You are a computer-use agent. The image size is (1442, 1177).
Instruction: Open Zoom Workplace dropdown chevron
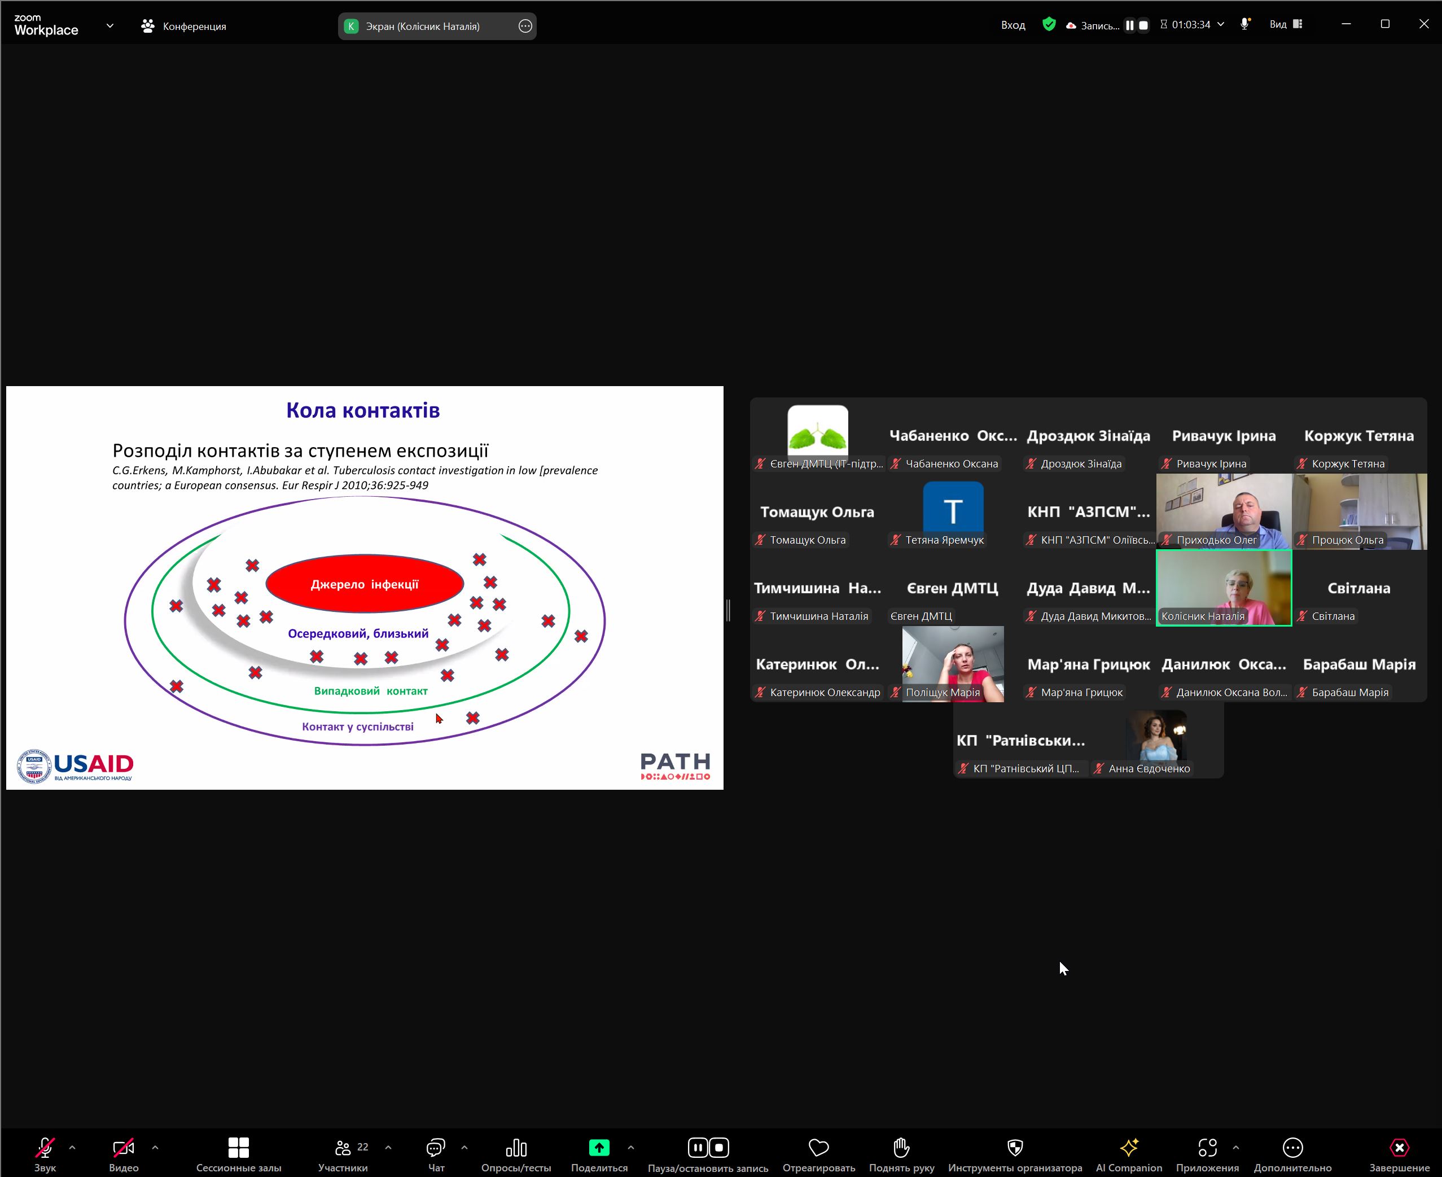tap(110, 26)
